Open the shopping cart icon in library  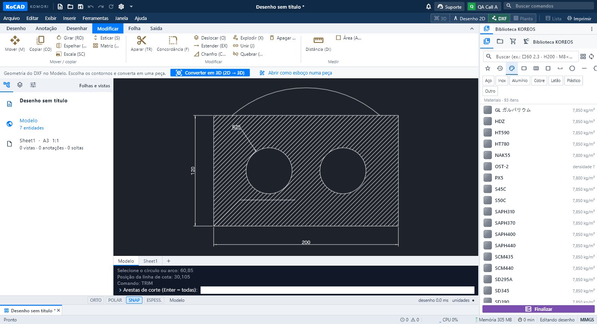tap(513, 41)
